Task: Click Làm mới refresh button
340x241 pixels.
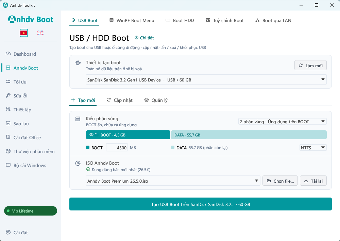Action: pos(310,65)
